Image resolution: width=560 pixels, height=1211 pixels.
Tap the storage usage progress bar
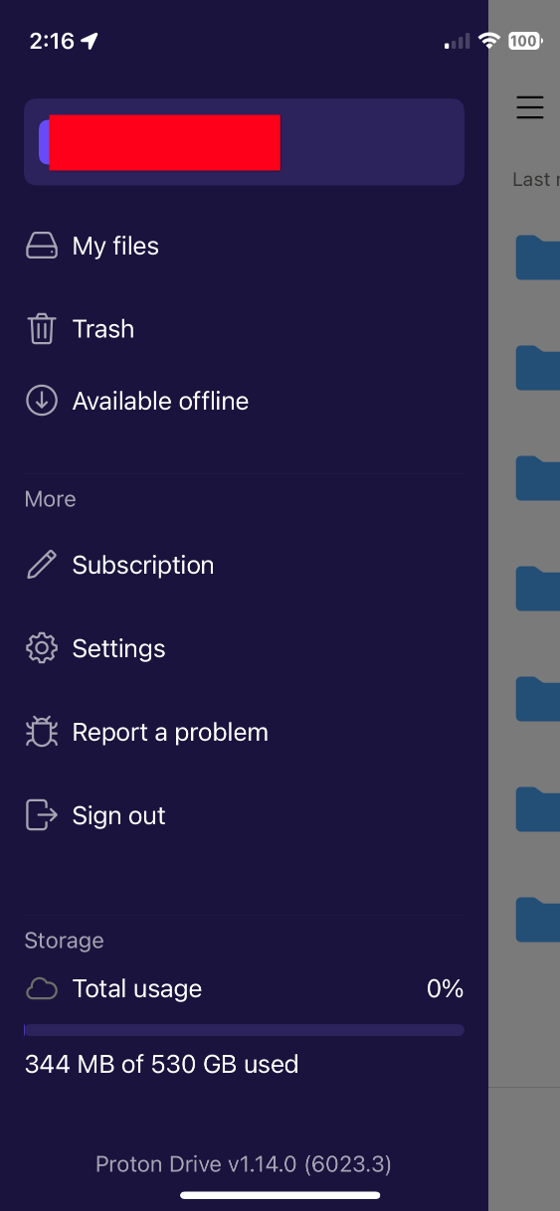click(x=244, y=1030)
